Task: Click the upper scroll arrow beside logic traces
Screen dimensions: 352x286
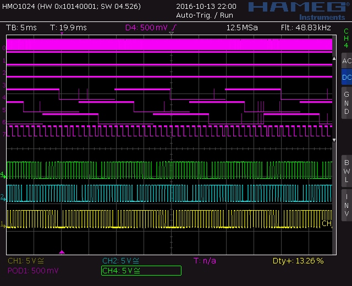Action: 333,58
